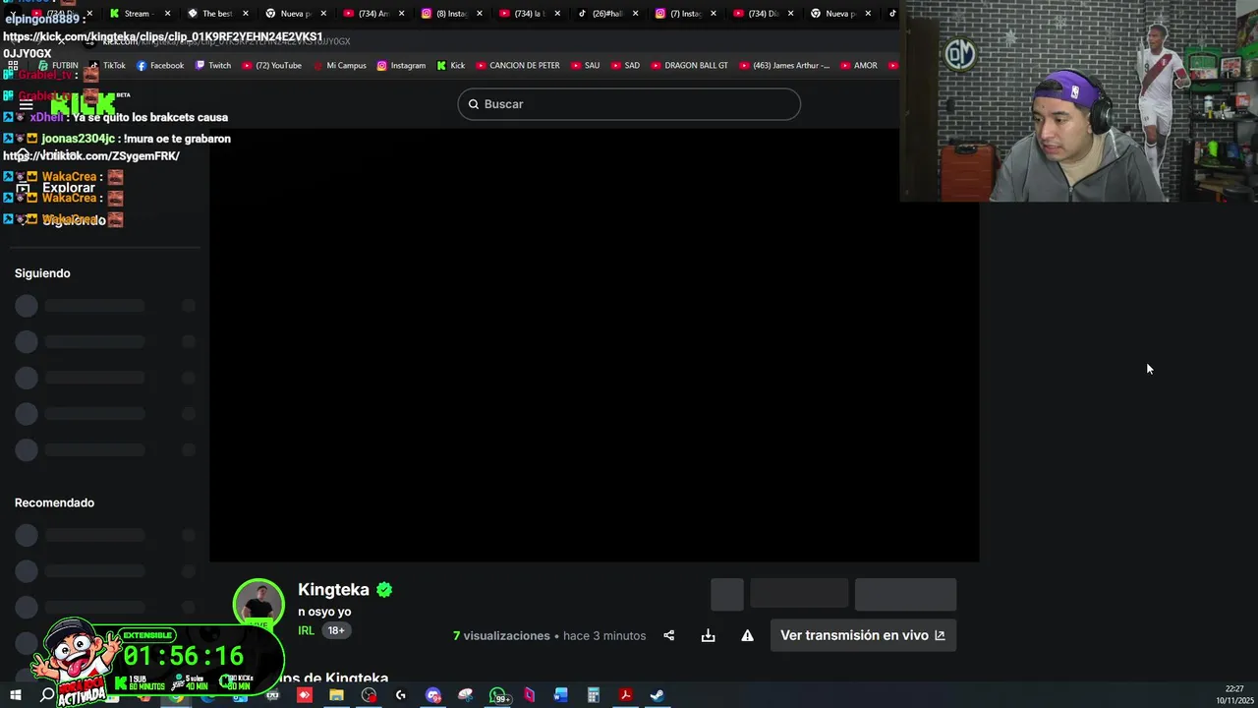
Task: Open the Instagram bookmark
Action: [401, 66]
